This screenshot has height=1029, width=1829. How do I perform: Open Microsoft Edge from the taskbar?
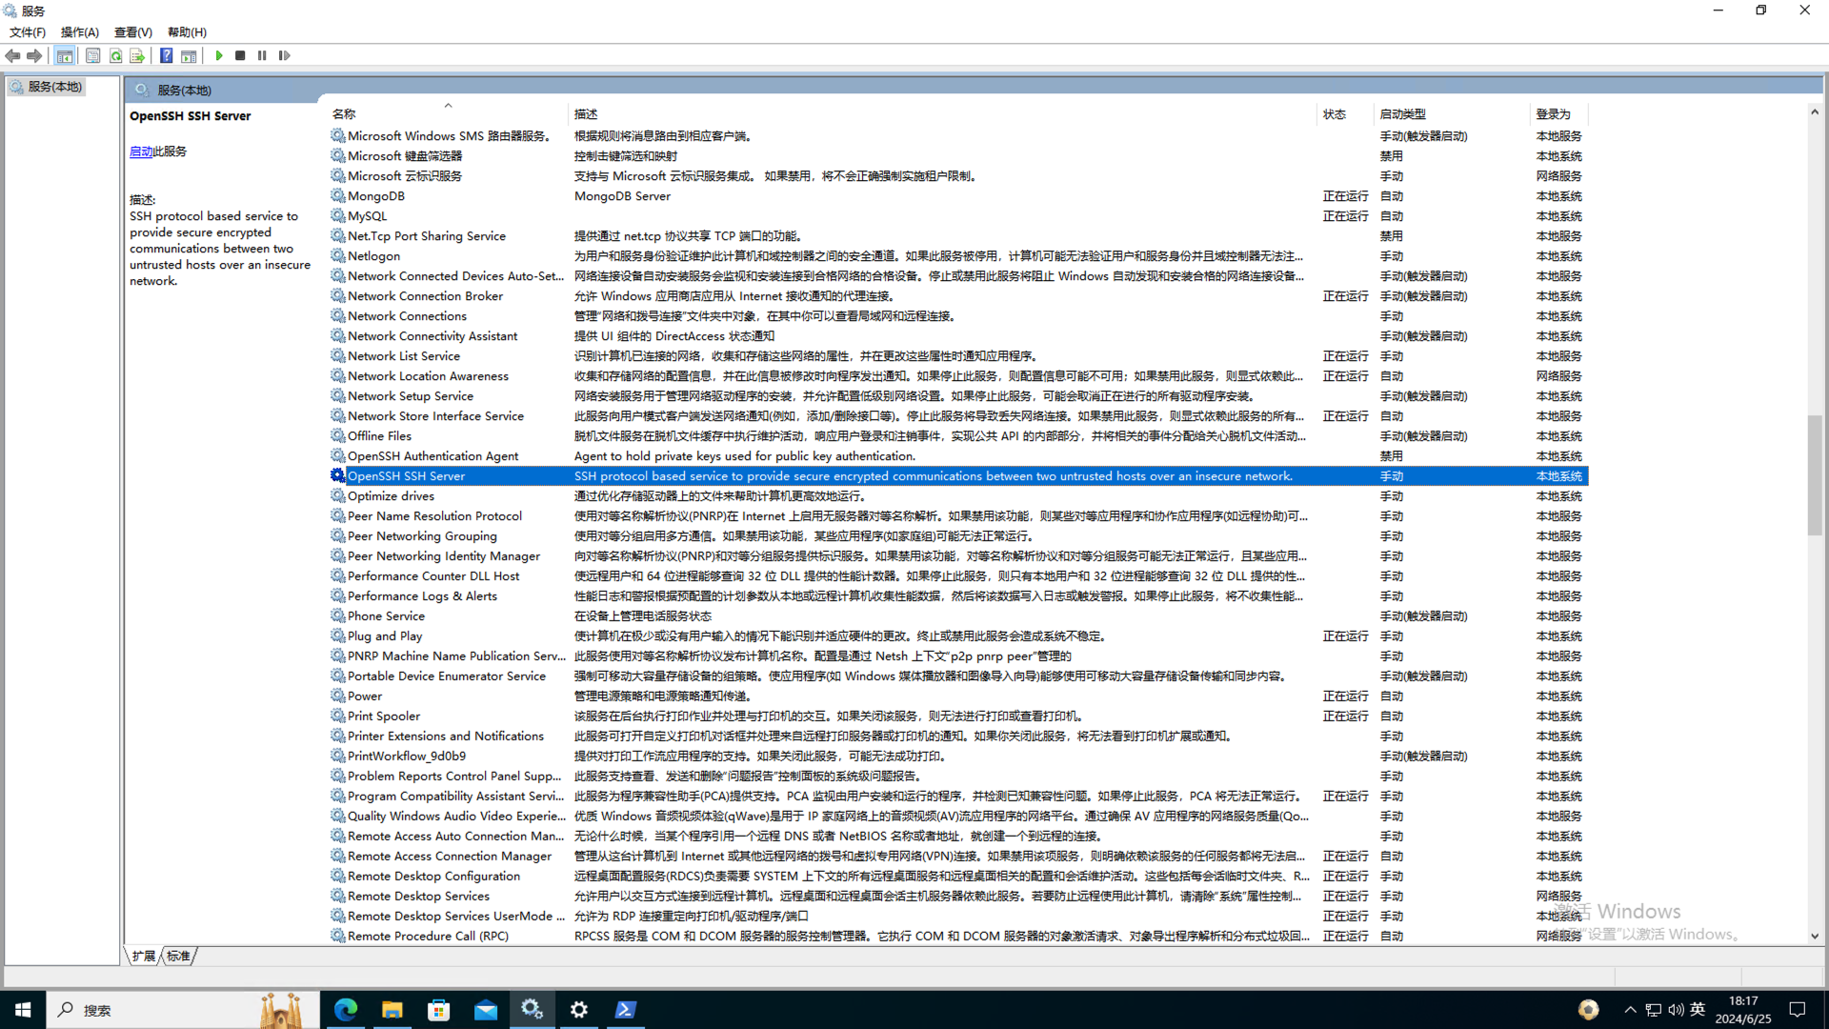(346, 1010)
